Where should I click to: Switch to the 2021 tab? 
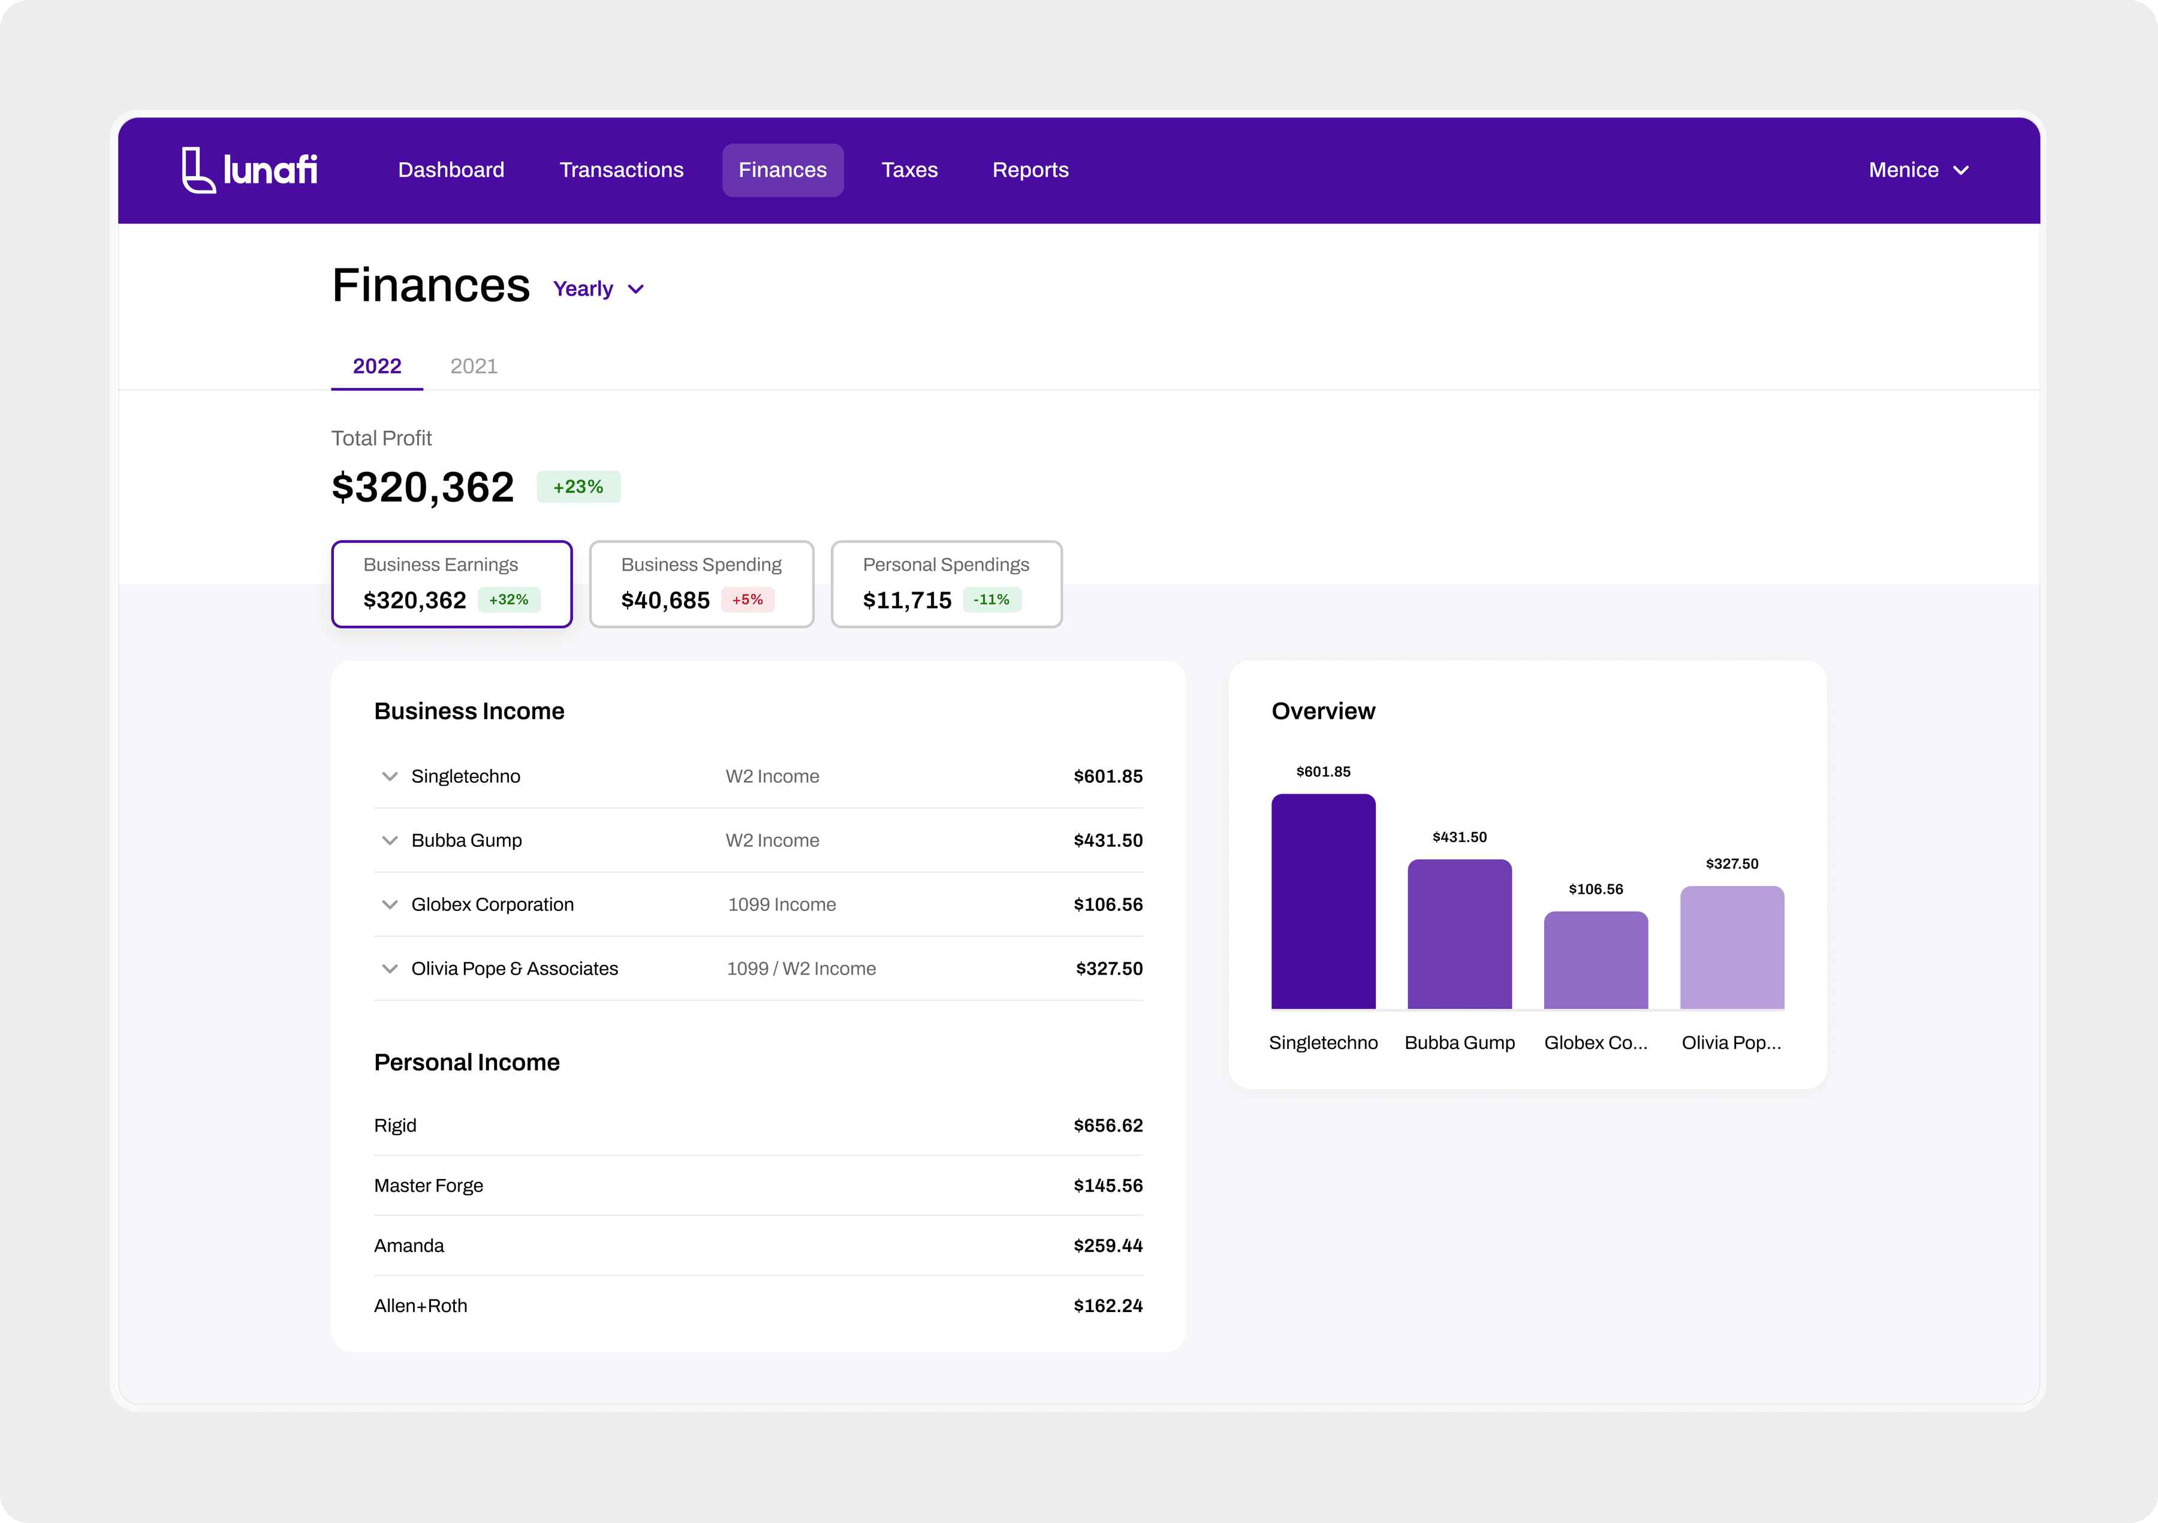pos(474,366)
